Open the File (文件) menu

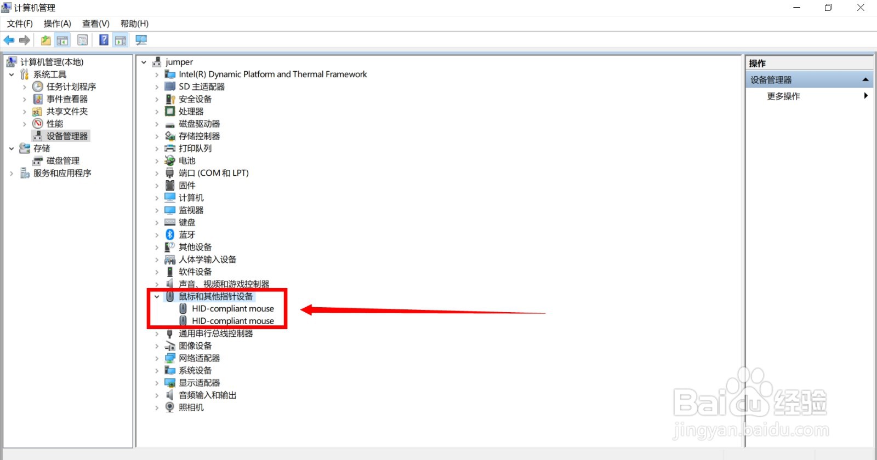(20, 24)
